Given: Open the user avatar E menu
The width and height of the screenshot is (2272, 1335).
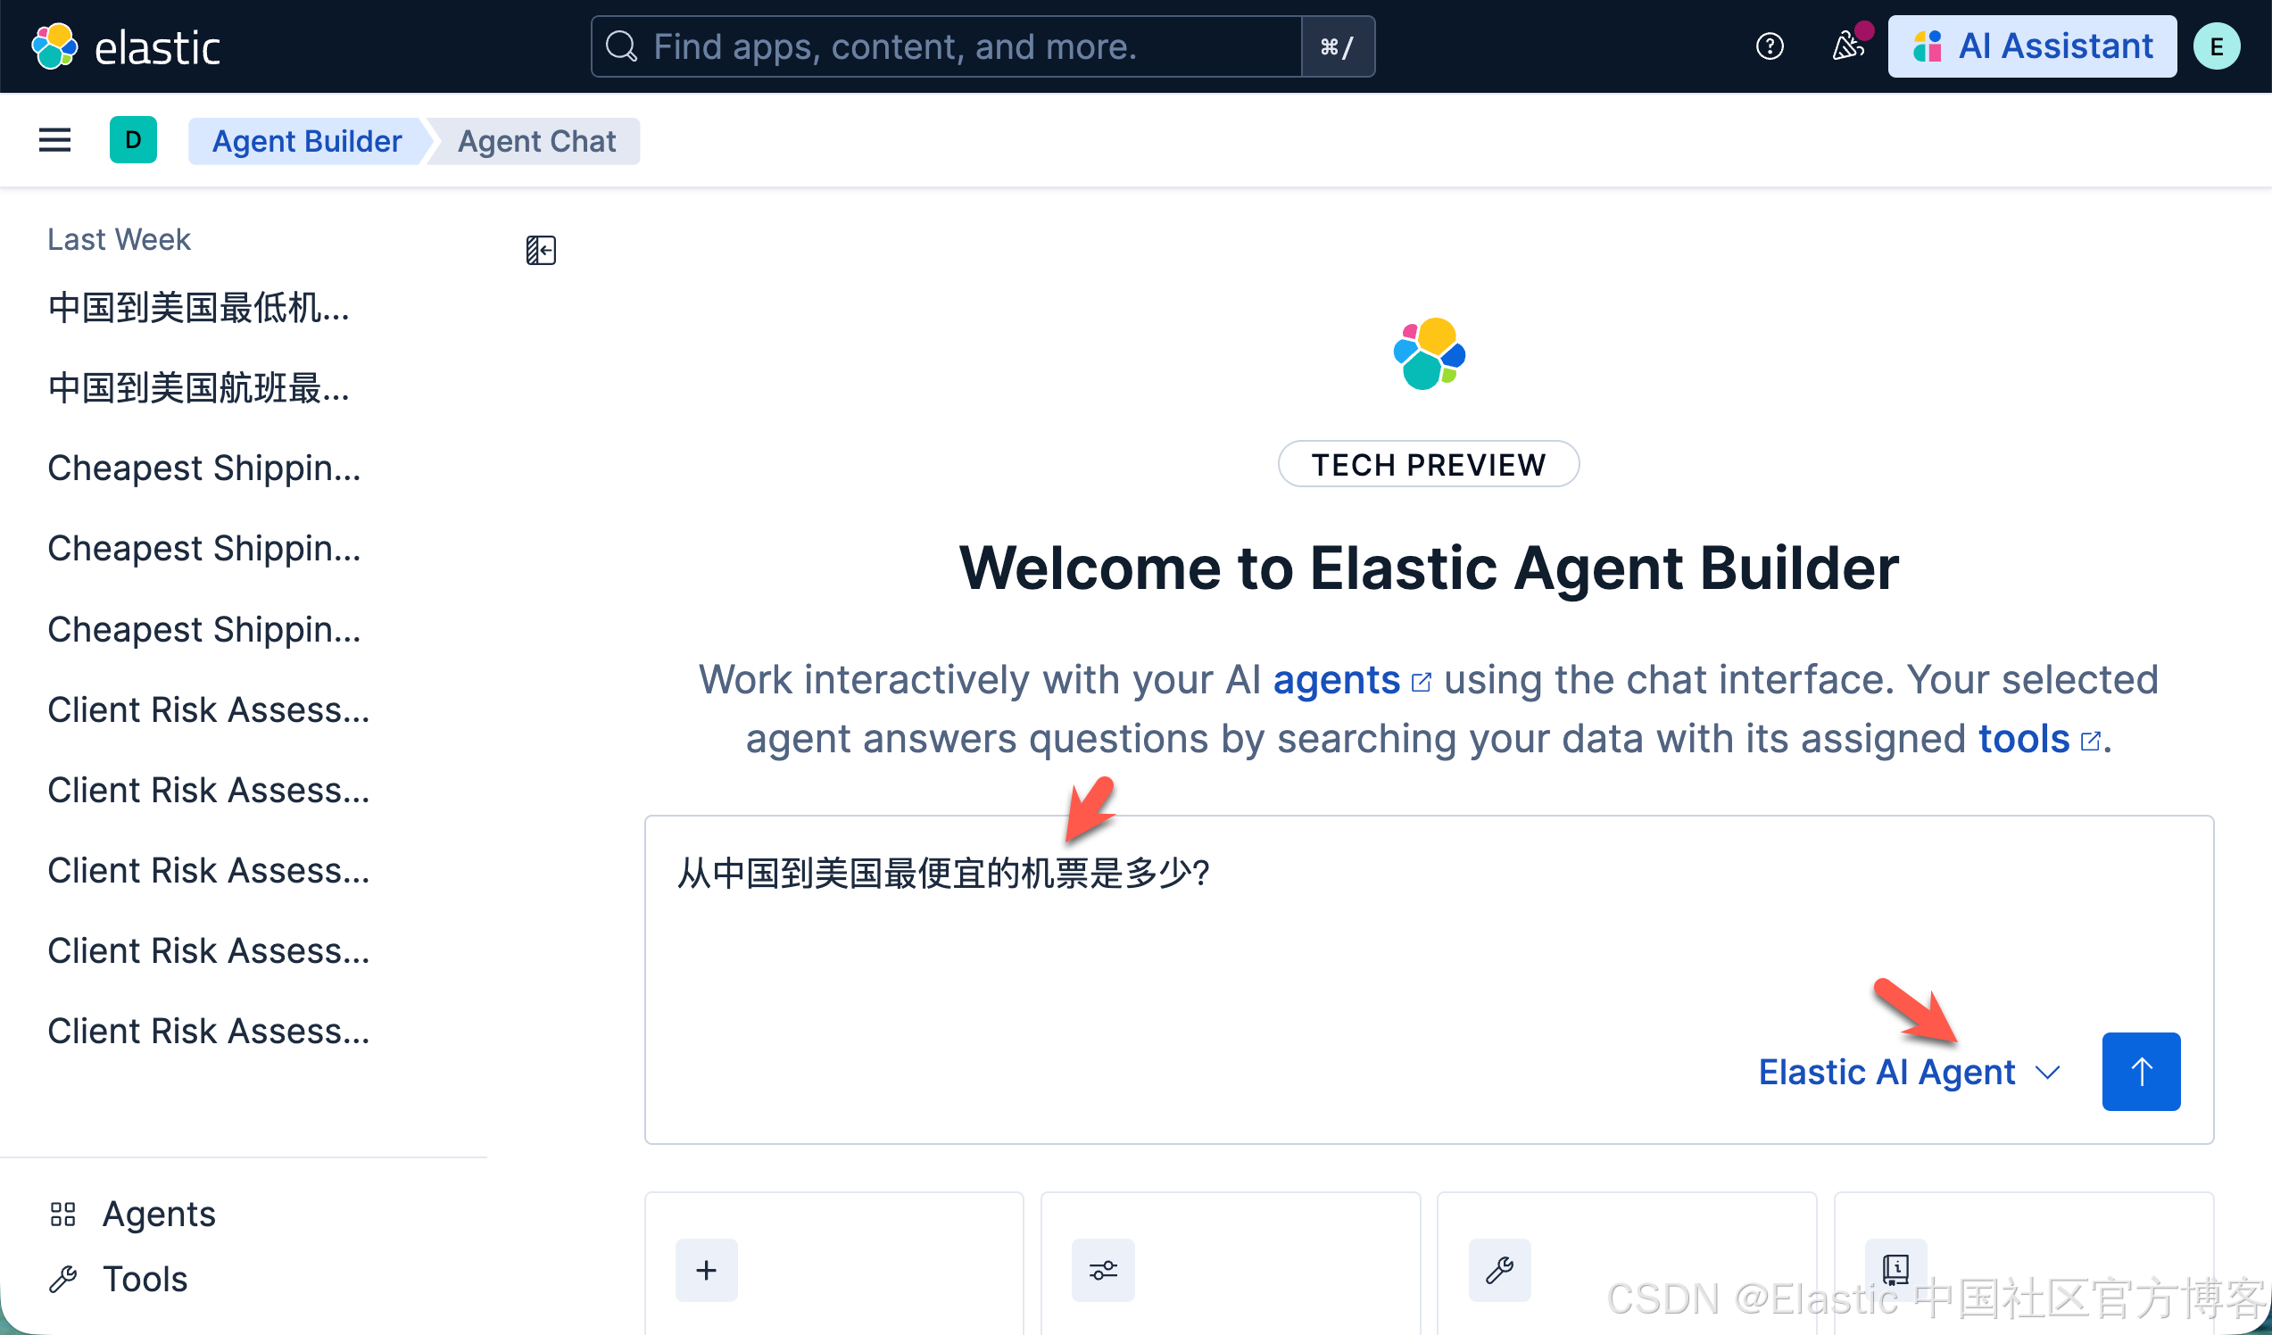Looking at the screenshot, I should (2216, 46).
